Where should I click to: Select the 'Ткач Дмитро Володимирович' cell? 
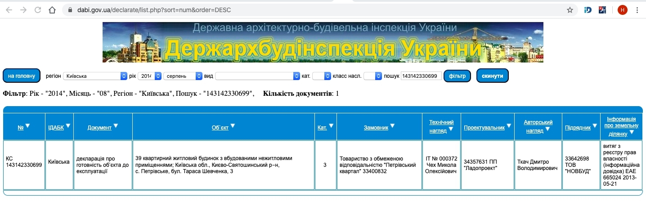[x=538, y=165]
